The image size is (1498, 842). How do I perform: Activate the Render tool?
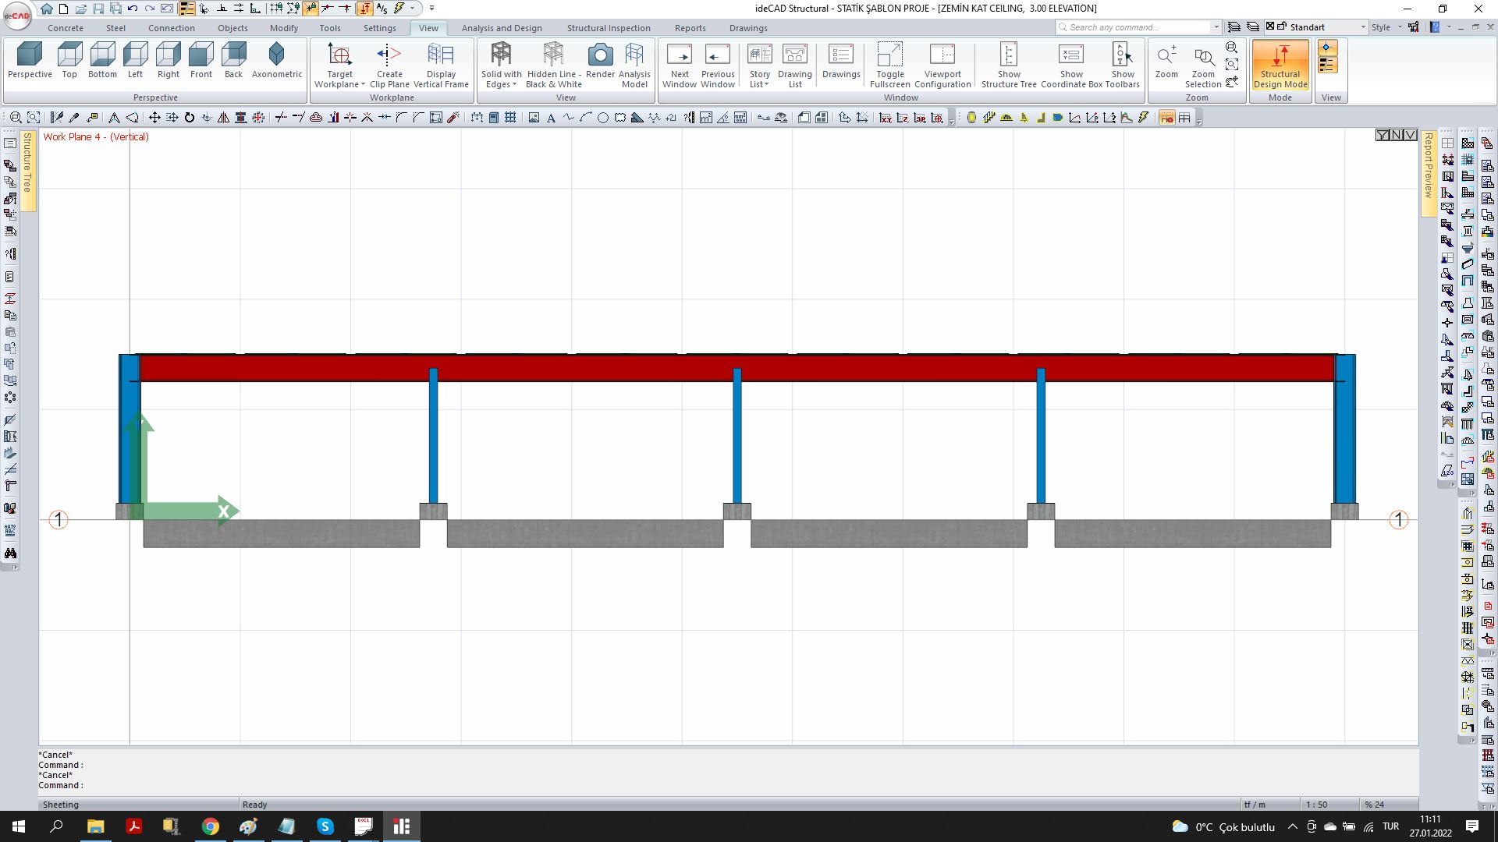coord(599,62)
